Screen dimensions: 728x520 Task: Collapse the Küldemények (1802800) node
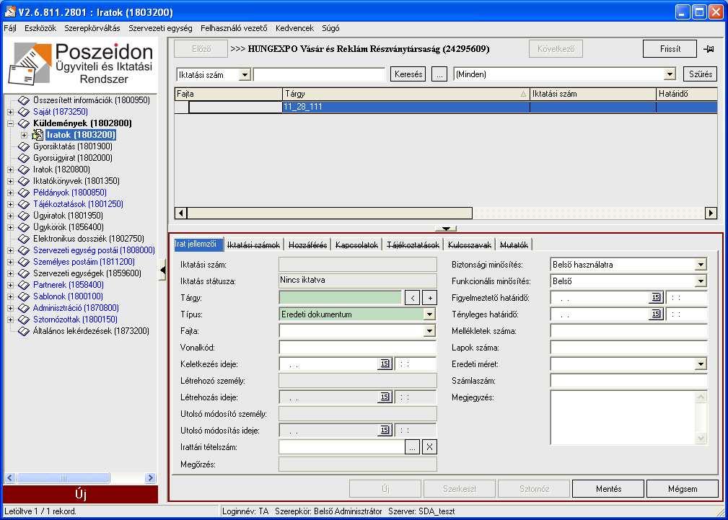[10, 123]
